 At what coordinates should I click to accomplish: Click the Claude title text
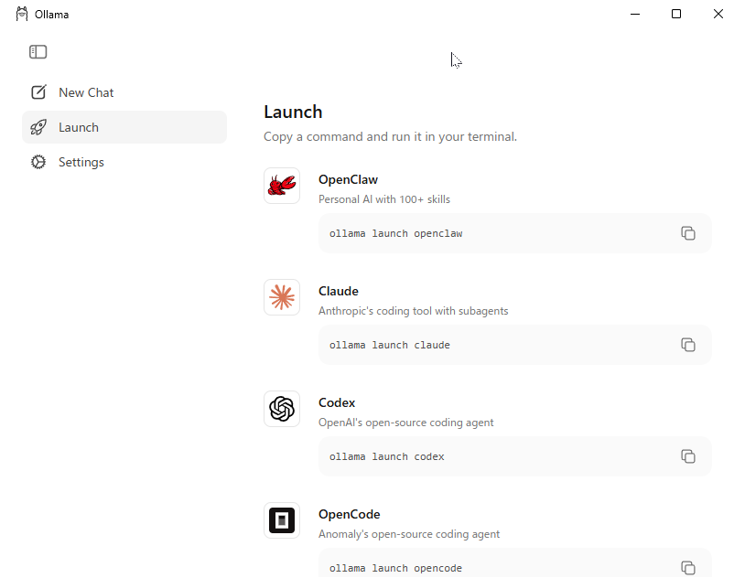(339, 291)
